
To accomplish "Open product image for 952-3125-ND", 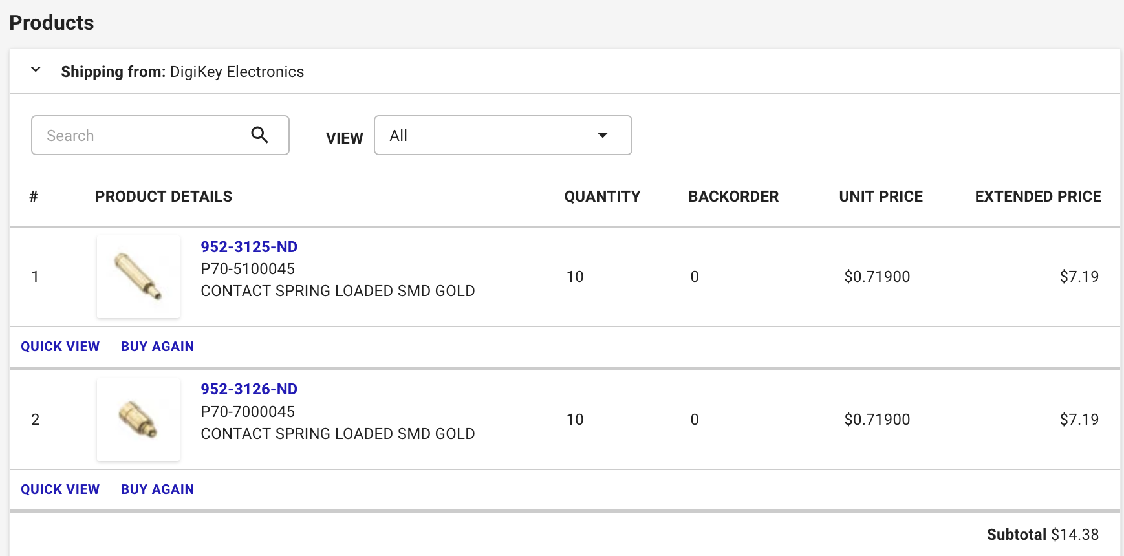I will [x=138, y=277].
